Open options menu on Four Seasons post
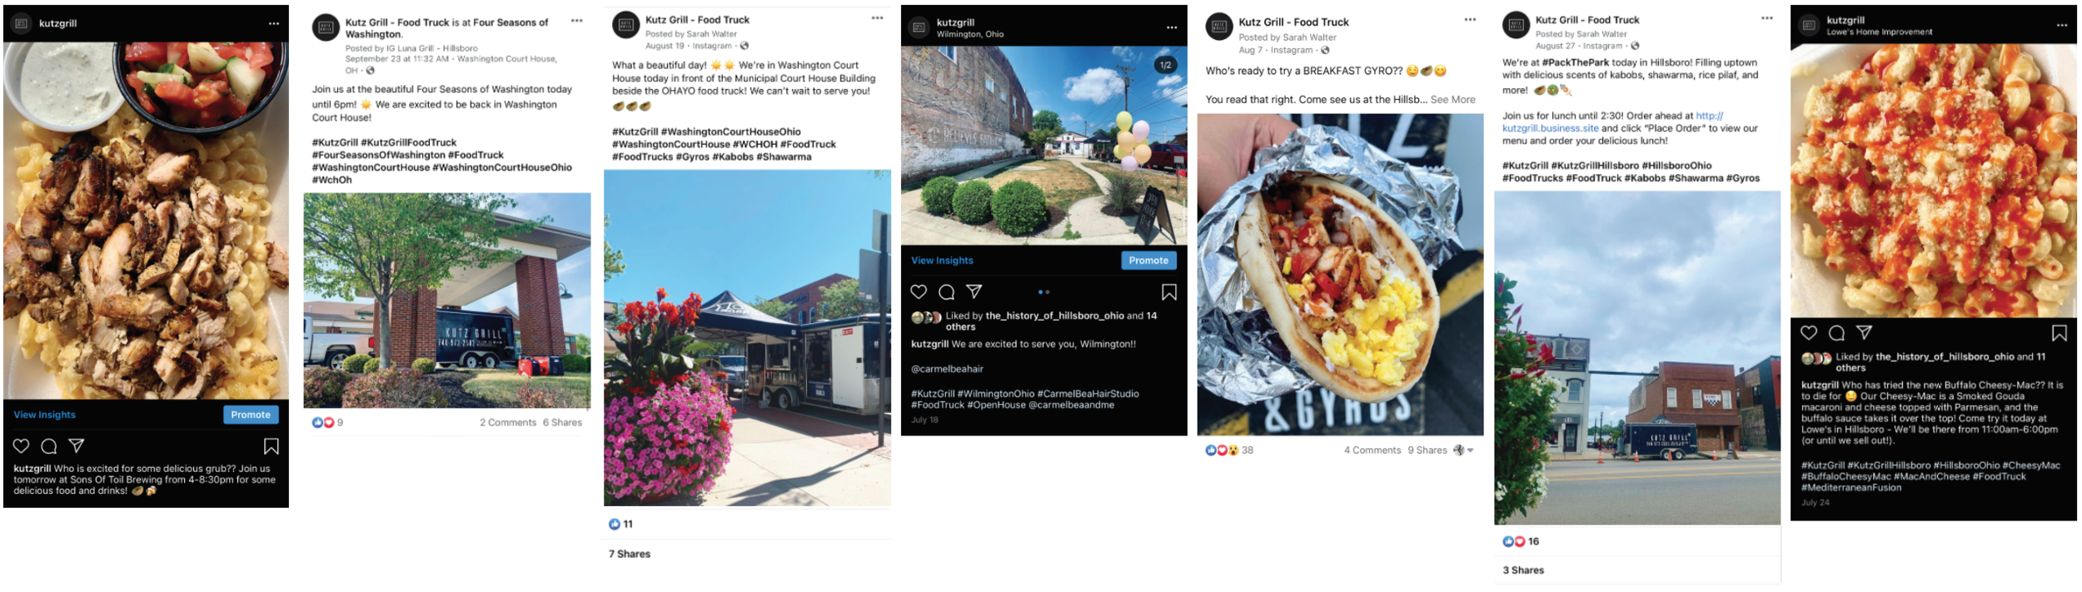 point(577,21)
